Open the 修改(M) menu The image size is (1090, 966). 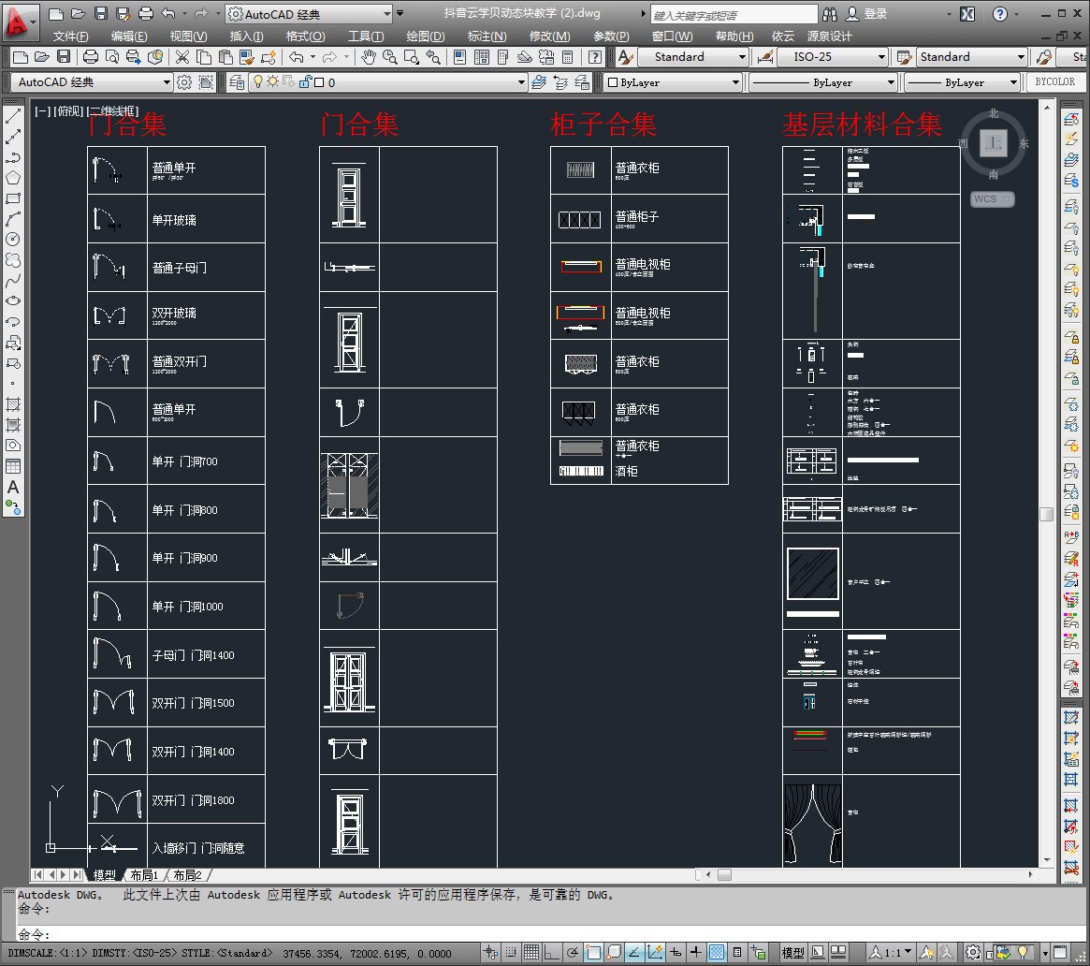point(549,37)
